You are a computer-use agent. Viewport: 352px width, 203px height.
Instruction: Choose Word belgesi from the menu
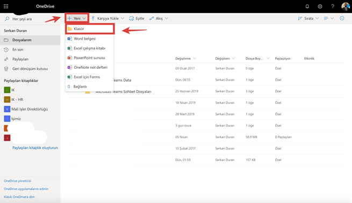coord(89,39)
